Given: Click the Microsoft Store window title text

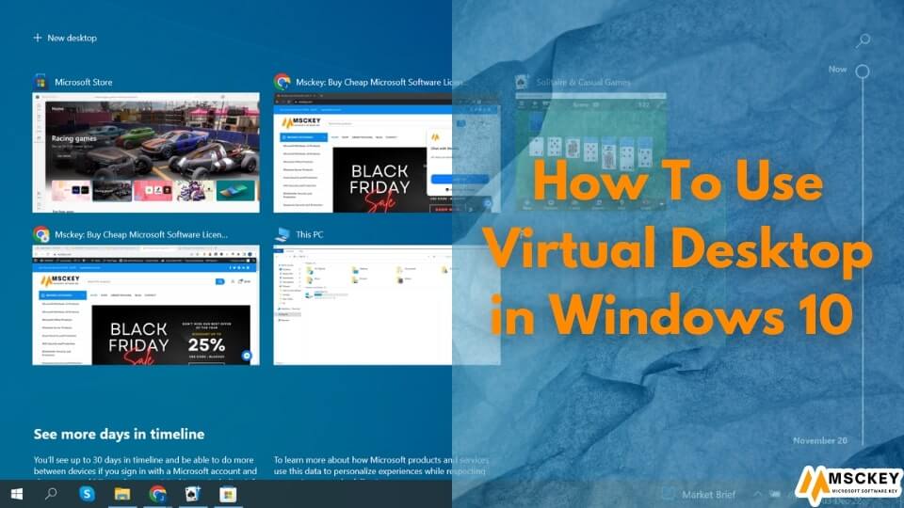Looking at the screenshot, I should 84,83.
